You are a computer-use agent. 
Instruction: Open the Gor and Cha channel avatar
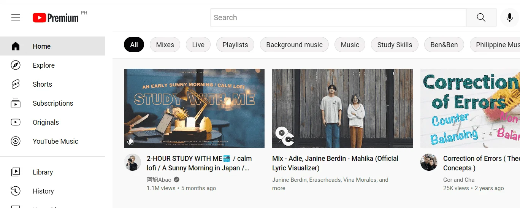[x=429, y=162]
